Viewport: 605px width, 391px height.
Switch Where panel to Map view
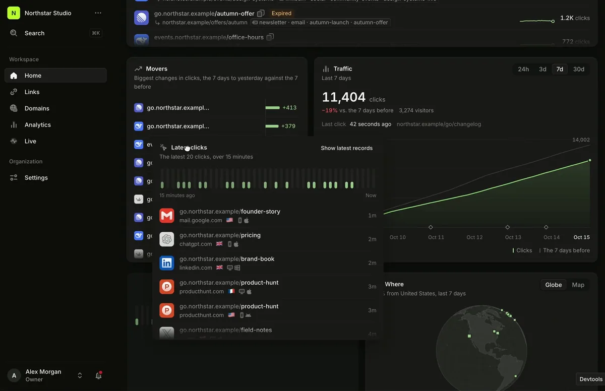tap(578, 285)
